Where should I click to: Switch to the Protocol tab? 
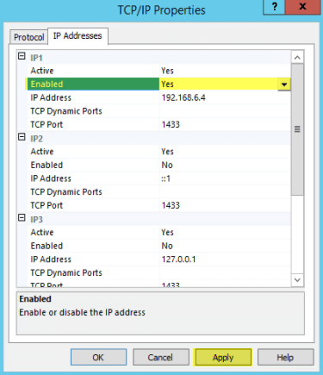tap(28, 37)
